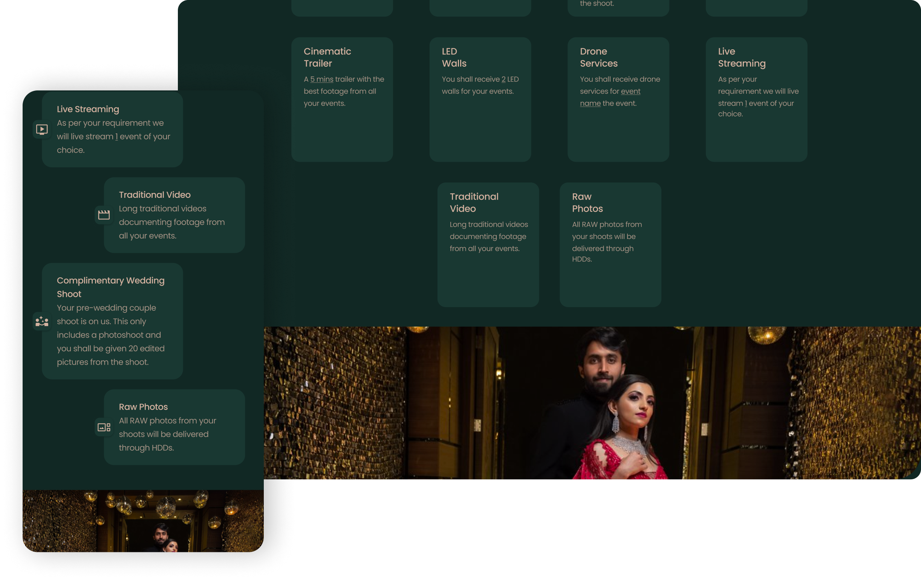This screenshot has width=921, height=581.
Task: Open the Cinematic Trailer card heading
Action: tap(327, 57)
